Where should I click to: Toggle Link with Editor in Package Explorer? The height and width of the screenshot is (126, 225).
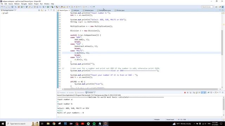[42, 10]
